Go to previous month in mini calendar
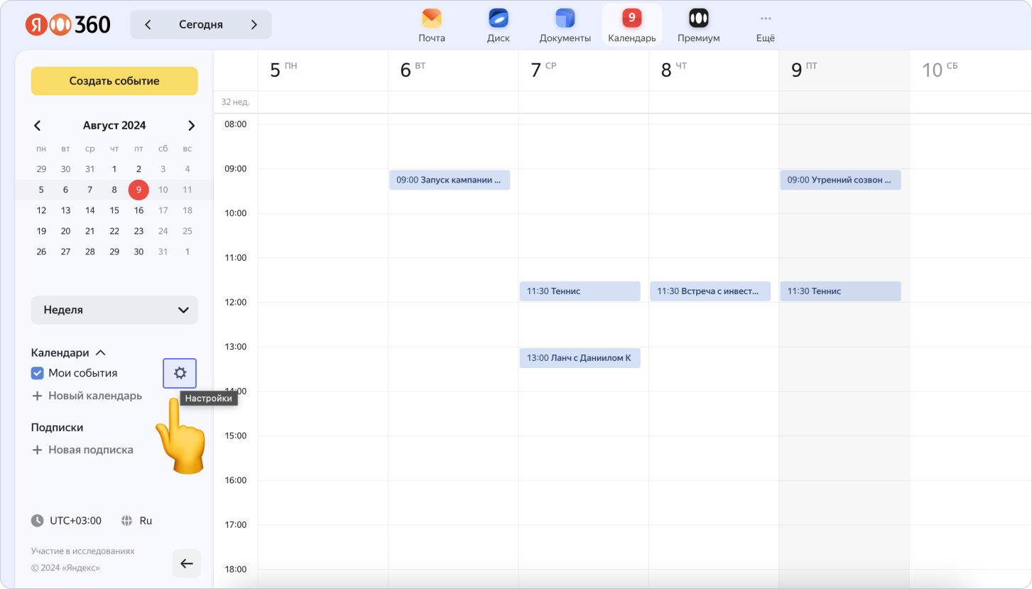Screen dimensions: 1032x589 coord(38,126)
